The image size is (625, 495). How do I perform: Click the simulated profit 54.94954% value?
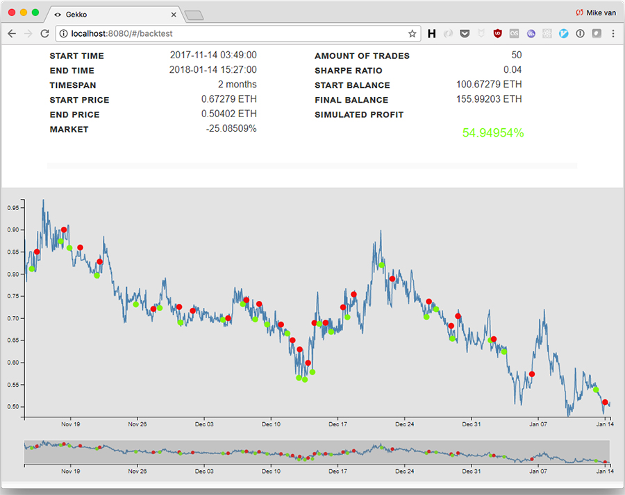click(x=492, y=133)
